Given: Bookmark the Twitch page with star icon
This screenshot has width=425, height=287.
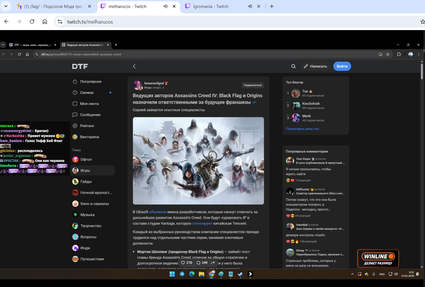Looking at the screenshot, I should coord(422,22).
